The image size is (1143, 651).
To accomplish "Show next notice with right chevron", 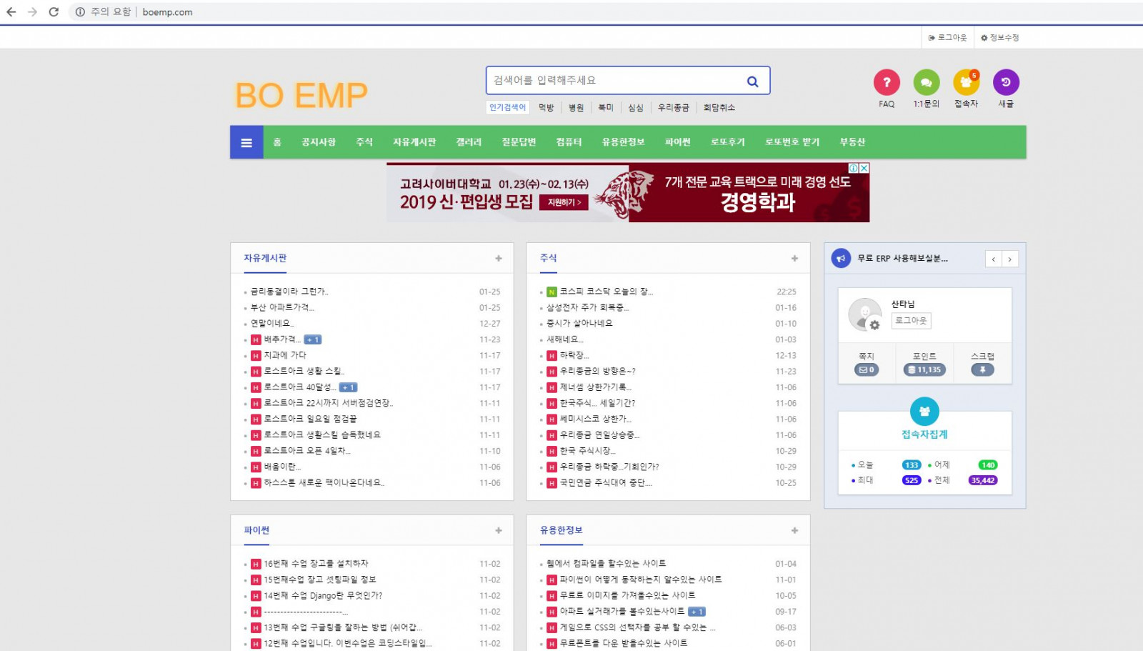I will pyautogui.click(x=1009, y=259).
